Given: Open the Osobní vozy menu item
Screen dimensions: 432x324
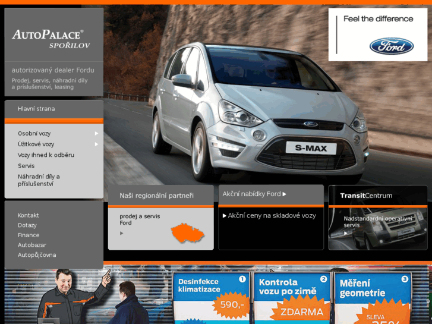Looking at the screenshot, I should point(34,133).
